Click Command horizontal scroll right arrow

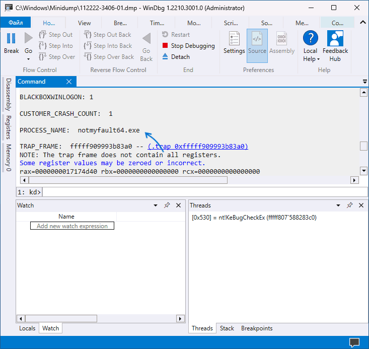(x=354, y=180)
